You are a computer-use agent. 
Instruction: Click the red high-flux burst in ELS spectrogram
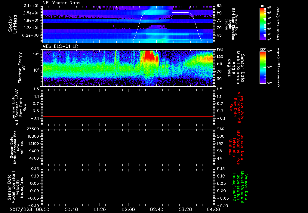pyautogui.click(x=150, y=56)
